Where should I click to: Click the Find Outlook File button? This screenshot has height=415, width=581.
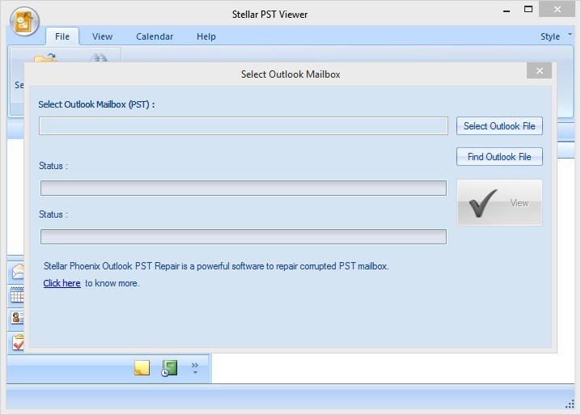[499, 157]
